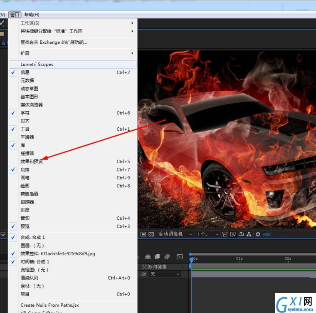
Task: Open the parent 无 dropdown
Action: 165,274
